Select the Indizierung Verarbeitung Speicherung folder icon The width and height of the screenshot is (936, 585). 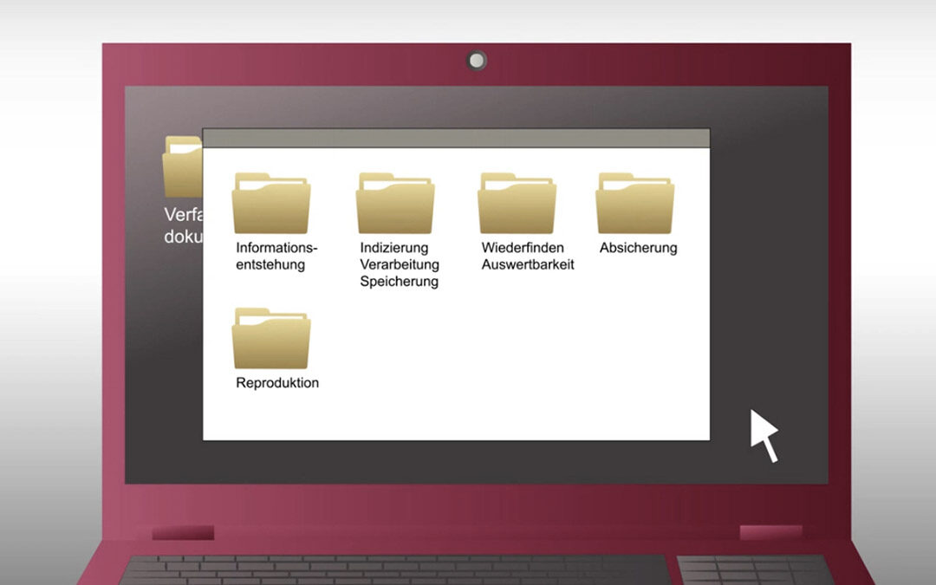(x=395, y=203)
